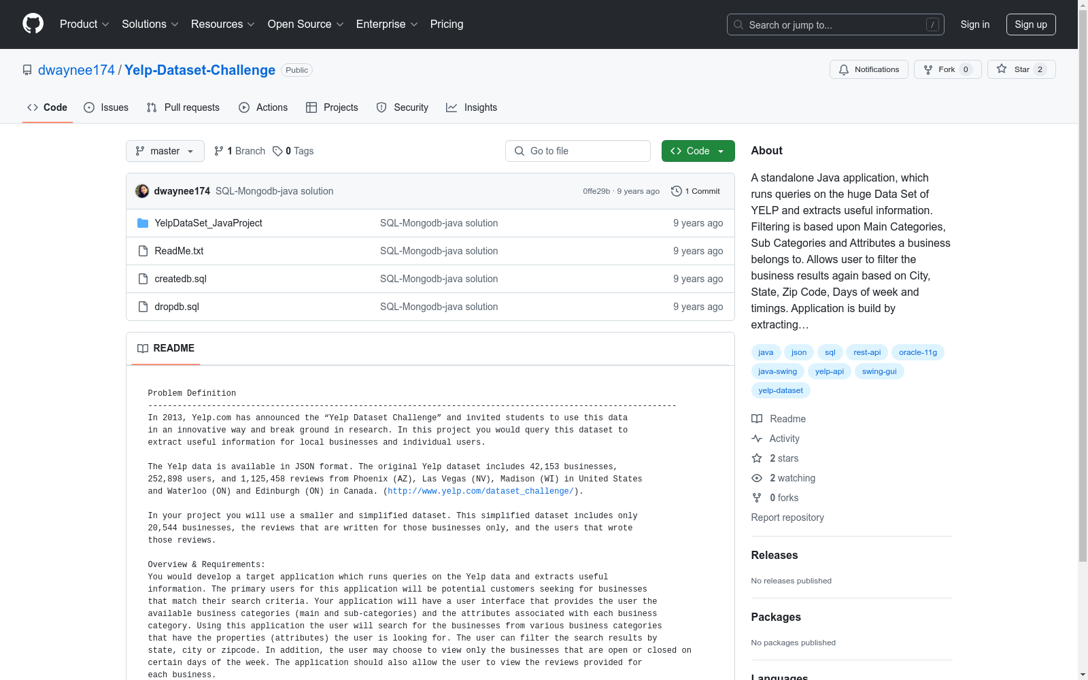Click the fork icon beside 0 forks
Screen dimensions: 1088x680
(x=757, y=498)
